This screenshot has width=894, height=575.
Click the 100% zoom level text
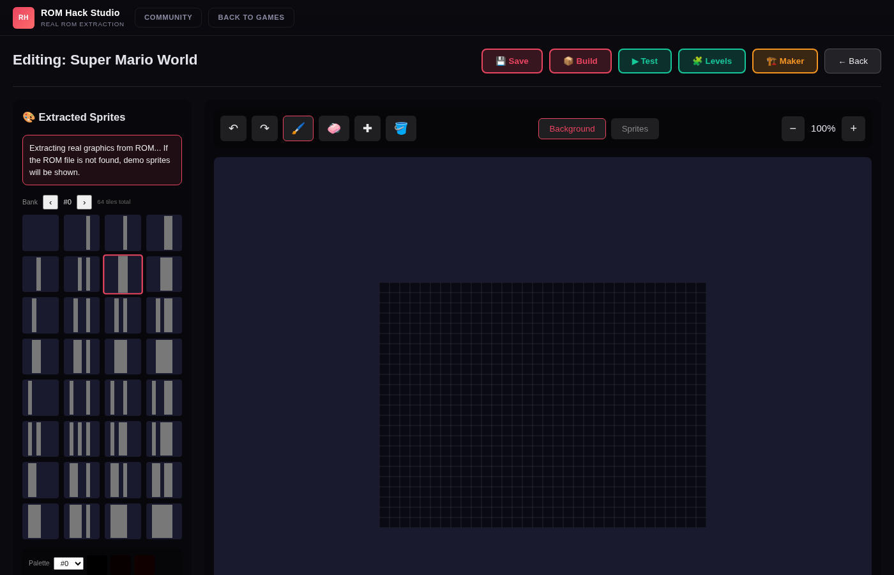(823, 128)
